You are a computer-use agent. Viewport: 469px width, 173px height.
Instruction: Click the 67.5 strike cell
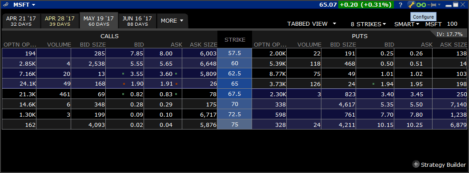tap(235, 94)
